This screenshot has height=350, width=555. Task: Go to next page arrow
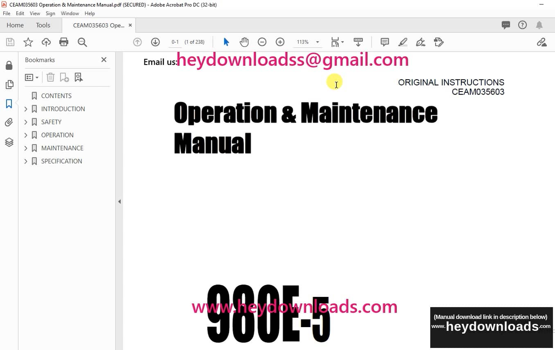155,42
